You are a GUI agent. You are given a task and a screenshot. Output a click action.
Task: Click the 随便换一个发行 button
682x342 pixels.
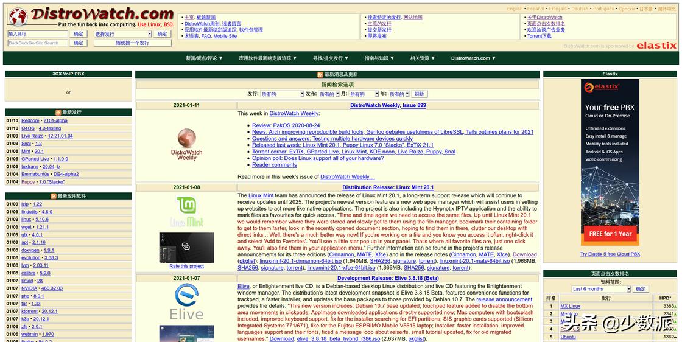tap(132, 43)
